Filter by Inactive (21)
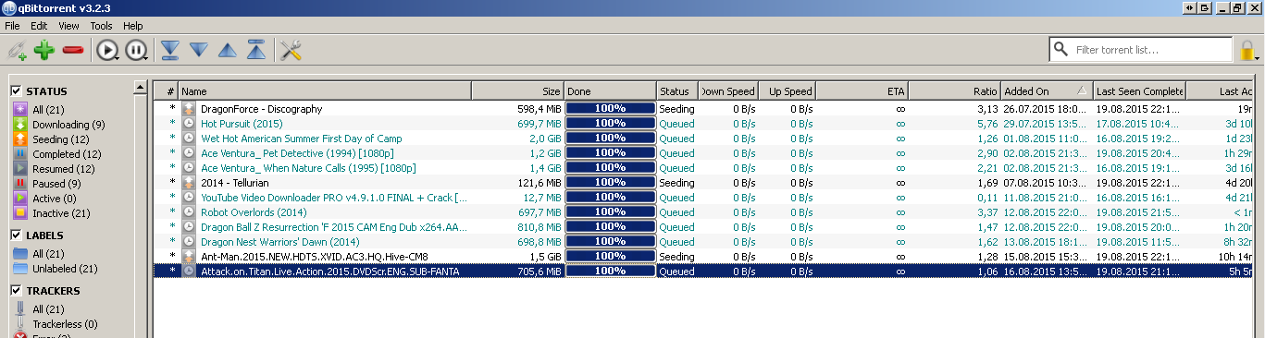The image size is (1265, 338). pyautogui.click(x=52, y=213)
